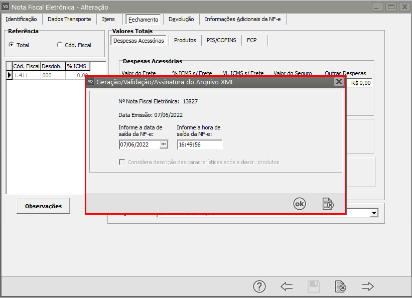Click the Observações button
The height and width of the screenshot is (298, 412).
coord(43,206)
